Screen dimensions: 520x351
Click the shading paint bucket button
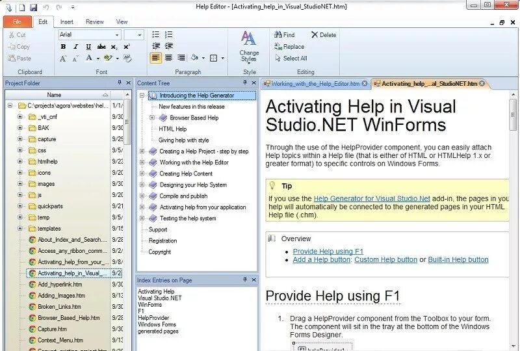coord(194,58)
